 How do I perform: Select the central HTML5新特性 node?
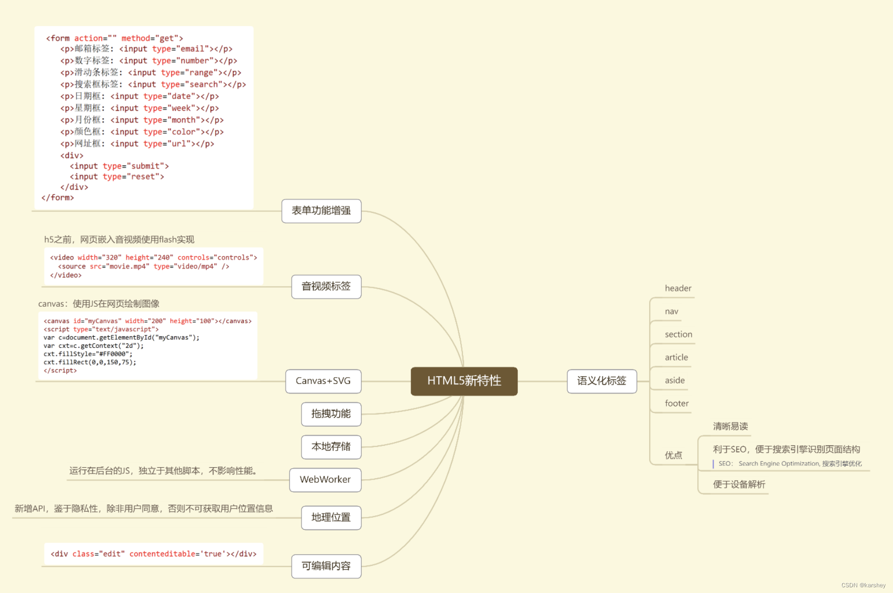(464, 381)
